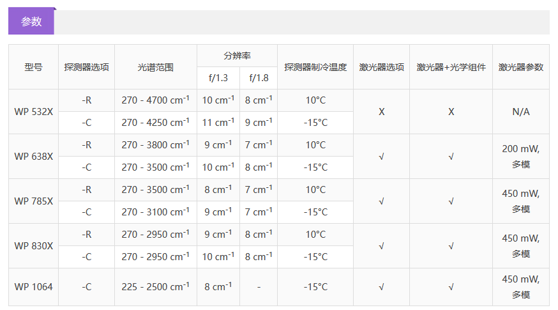The image size is (558, 310).
Task: Click the 探测器选项 column header
Action: [x=86, y=66]
